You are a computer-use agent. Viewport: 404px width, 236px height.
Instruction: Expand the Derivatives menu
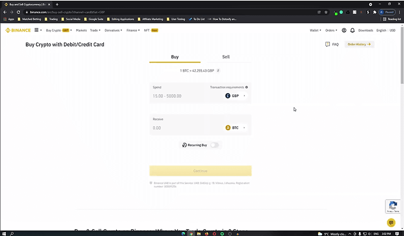coord(113,30)
